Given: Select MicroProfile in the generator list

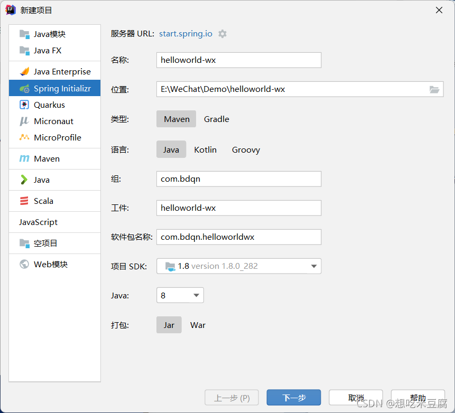Looking at the screenshot, I should pyautogui.click(x=55, y=137).
